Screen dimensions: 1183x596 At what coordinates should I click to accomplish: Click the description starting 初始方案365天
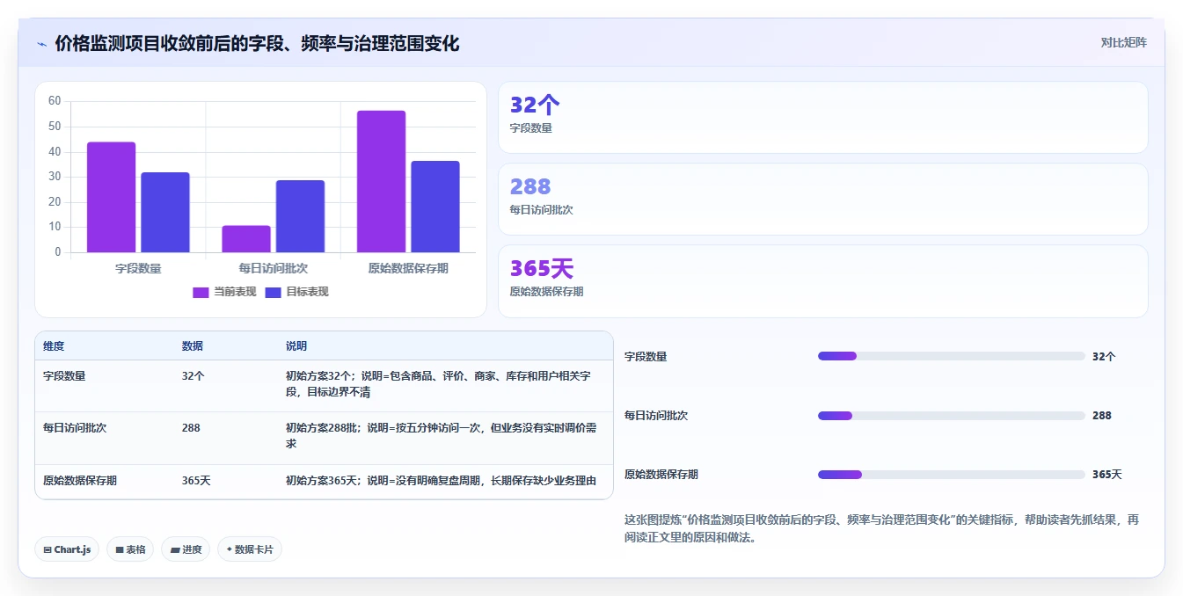441,480
